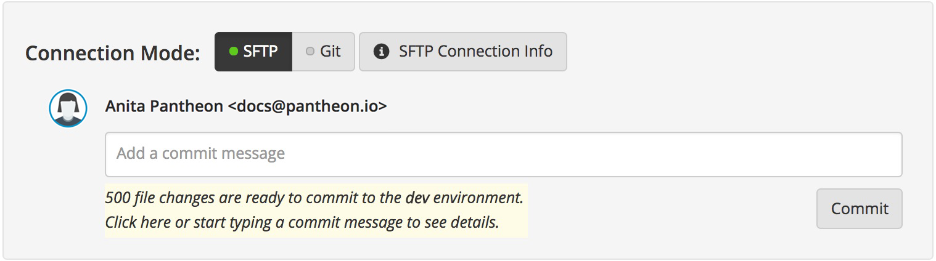Click the green active dot beside SFTP
The width and height of the screenshot is (936, 261).
pyautogui.click(x=234, y=52)
